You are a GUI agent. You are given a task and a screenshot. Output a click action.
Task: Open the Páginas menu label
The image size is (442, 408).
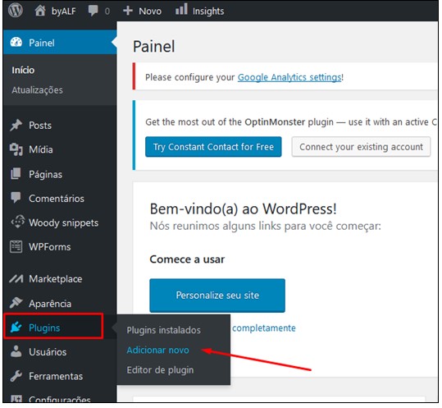pyautogui.click(x=45, y=174)
